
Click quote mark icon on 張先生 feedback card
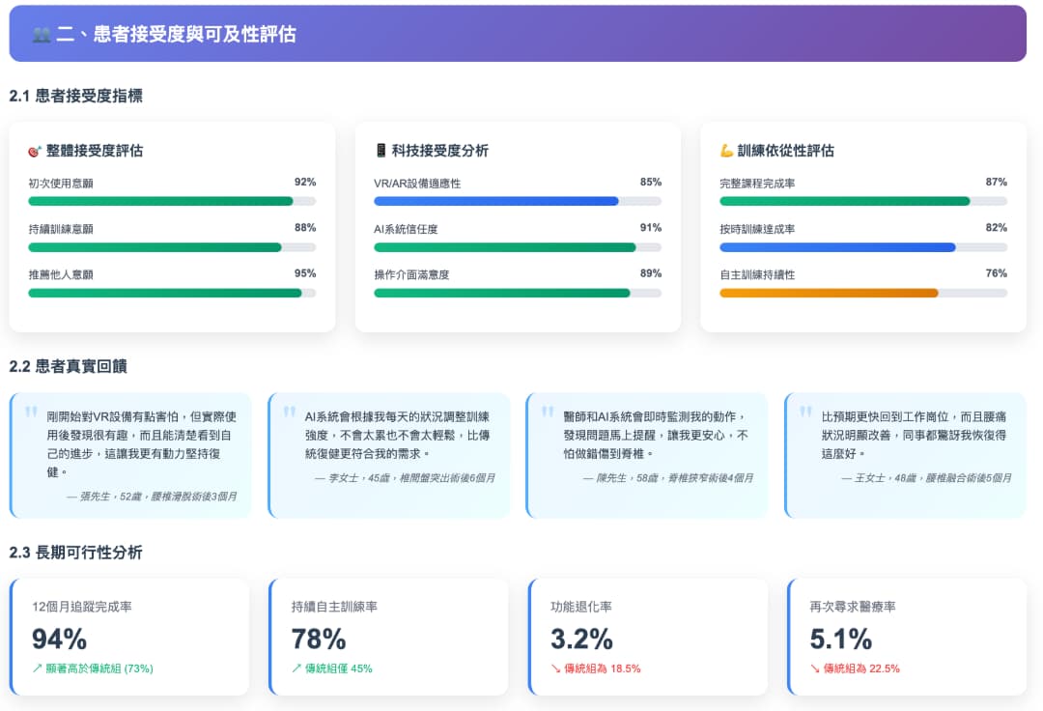point(31,412)
